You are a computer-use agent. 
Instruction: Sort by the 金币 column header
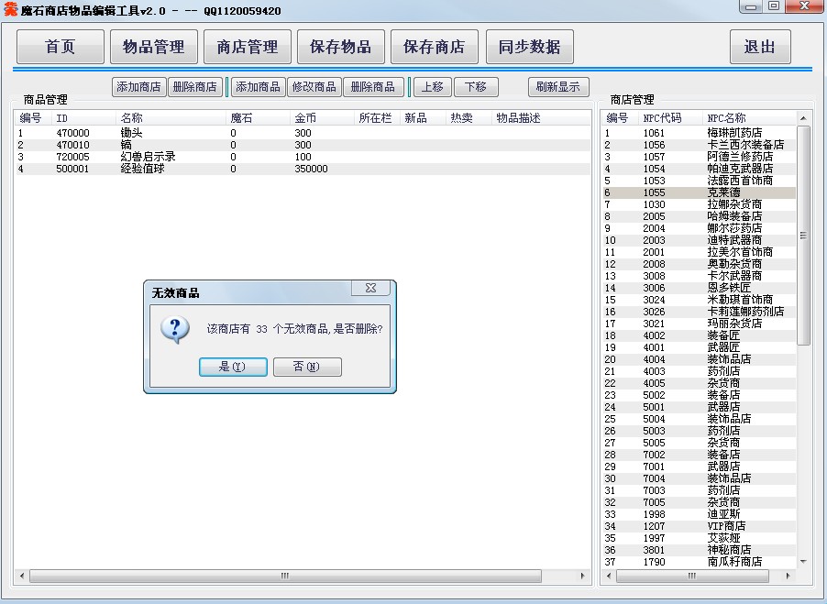coord(305,118)
